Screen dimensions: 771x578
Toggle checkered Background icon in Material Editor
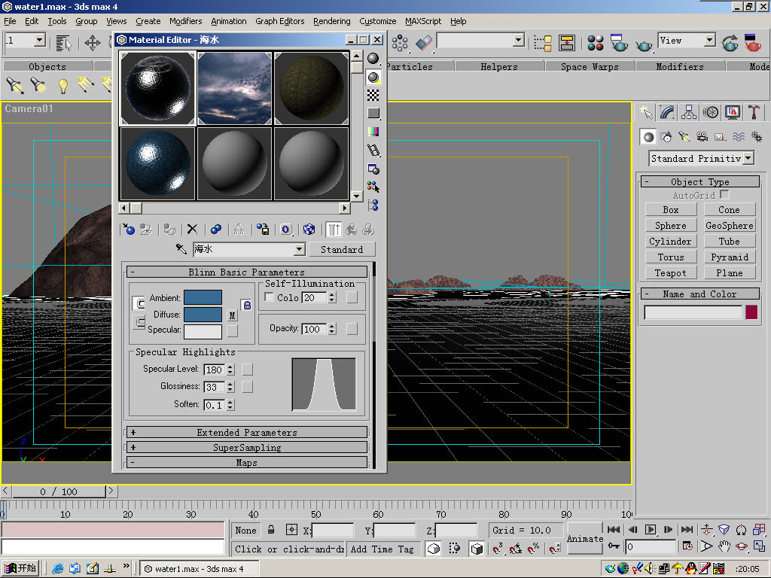tap(373, 96)
